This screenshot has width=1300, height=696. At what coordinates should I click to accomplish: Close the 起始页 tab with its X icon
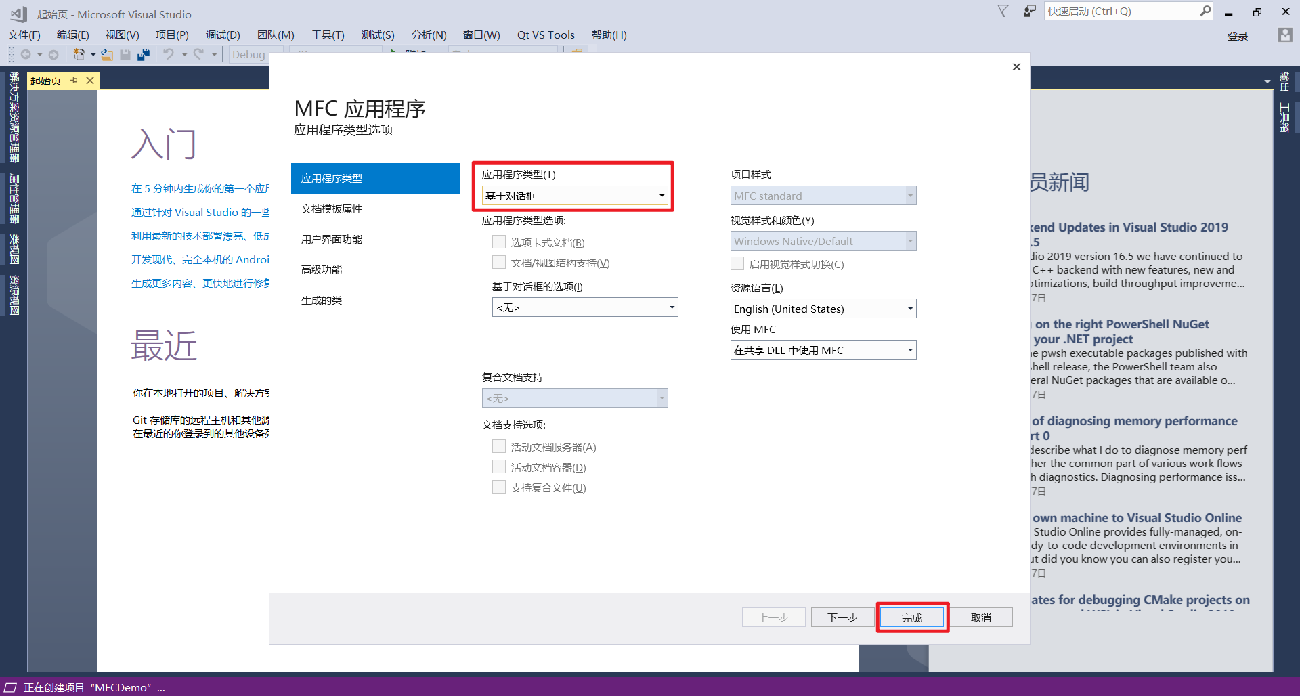90,81
